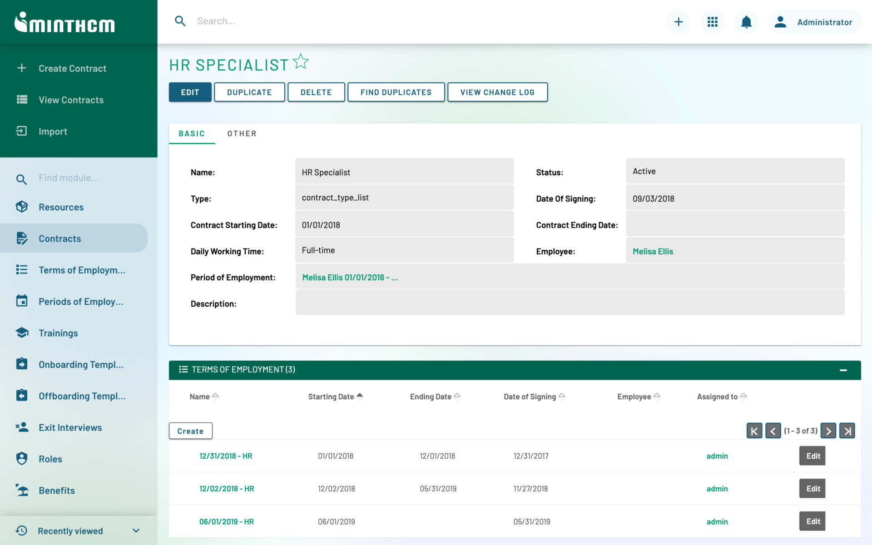Open the Melisa Ellis employee link
The image size is (872, 545).
click(x=653, y=251)
